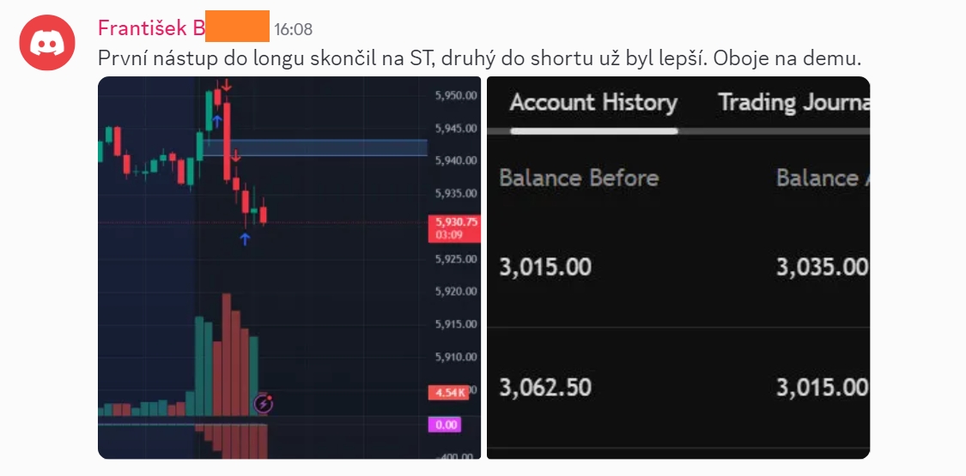
Task: Click the blue horizontal zone rectangle on chart
Action: (315, 148)
